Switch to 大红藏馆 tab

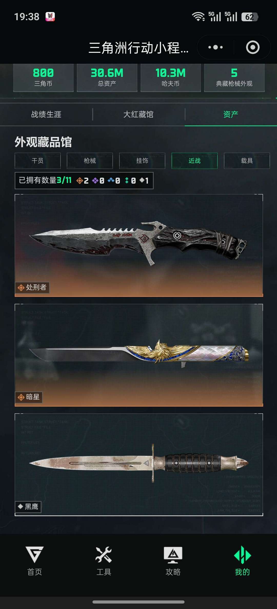[138, 114]
